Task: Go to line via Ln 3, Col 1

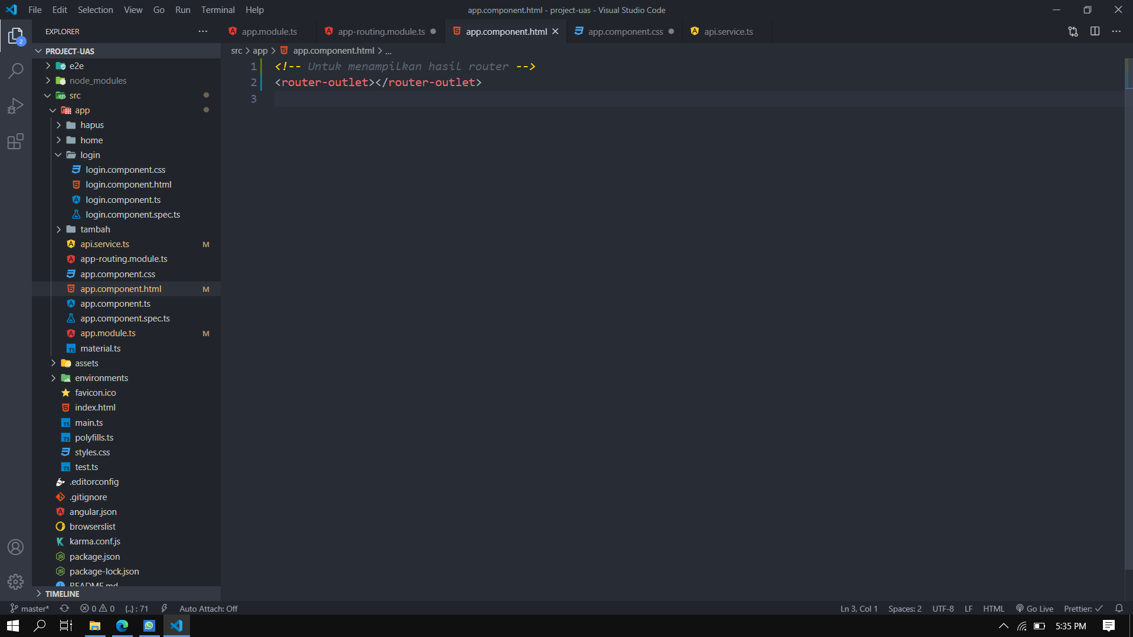Action: point(859,609)
